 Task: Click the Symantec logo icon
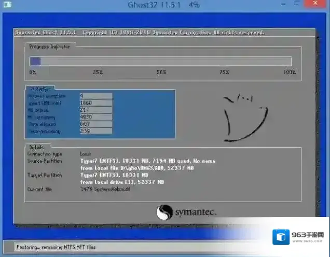pos(164,212)
